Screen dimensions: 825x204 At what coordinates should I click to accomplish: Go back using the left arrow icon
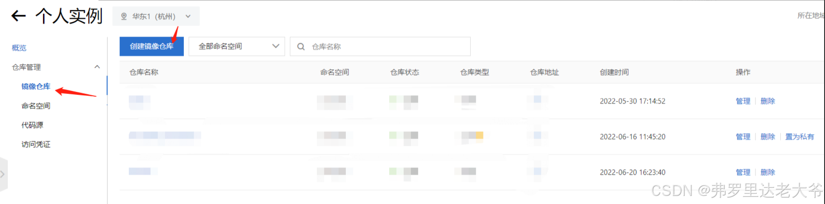click(x=18, y=16)
